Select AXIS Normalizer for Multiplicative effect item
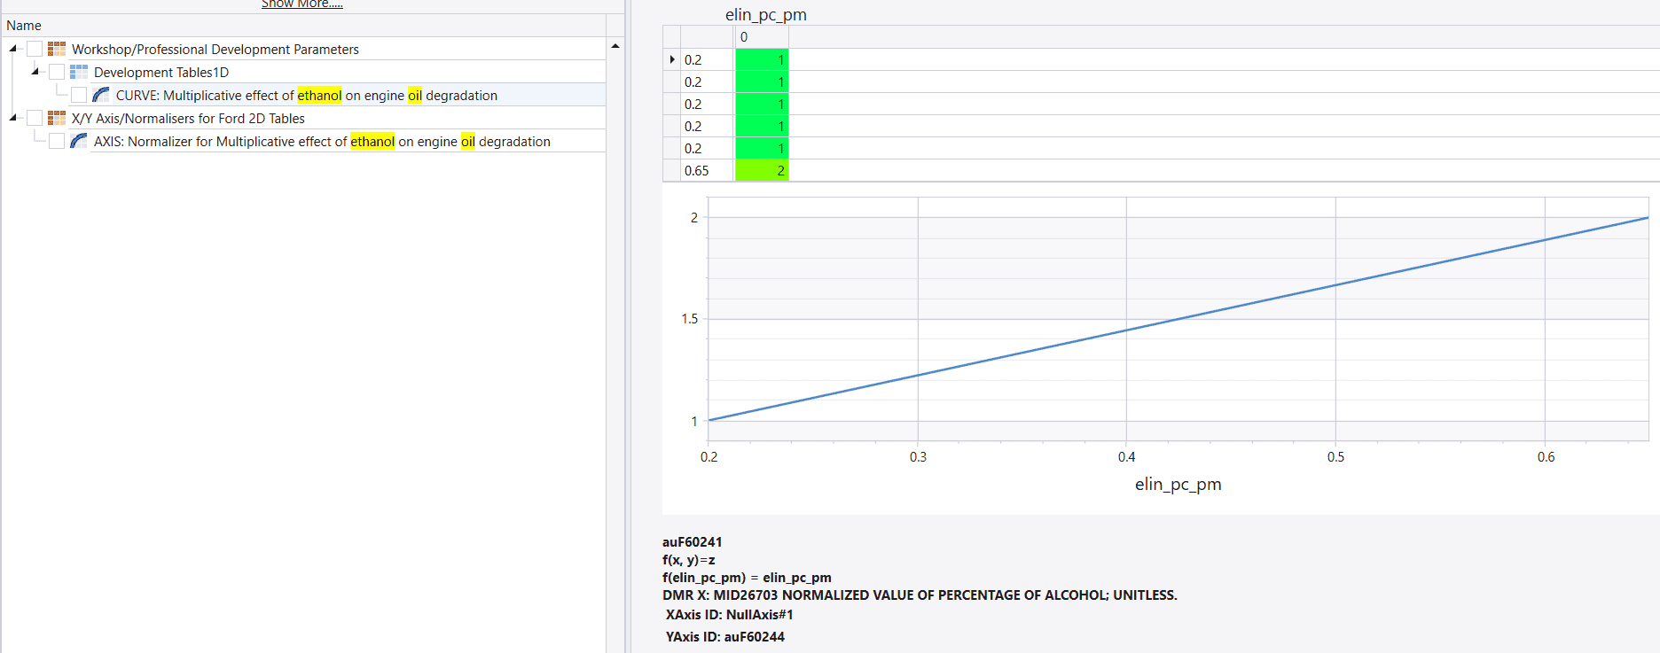Image resolution: width=1660 pixels, height=653 pixels. click(322, 141)
